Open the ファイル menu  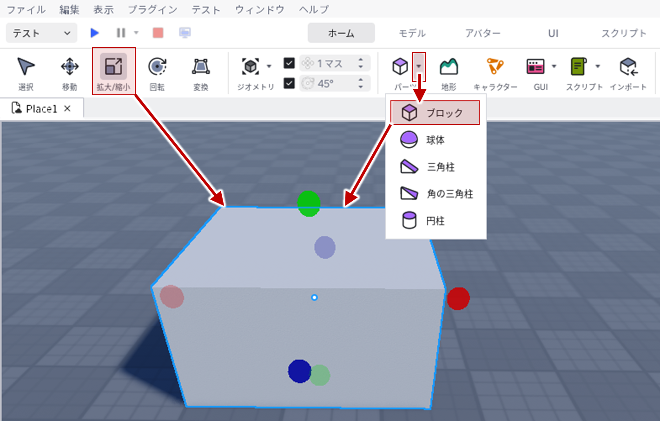(26, 9)
